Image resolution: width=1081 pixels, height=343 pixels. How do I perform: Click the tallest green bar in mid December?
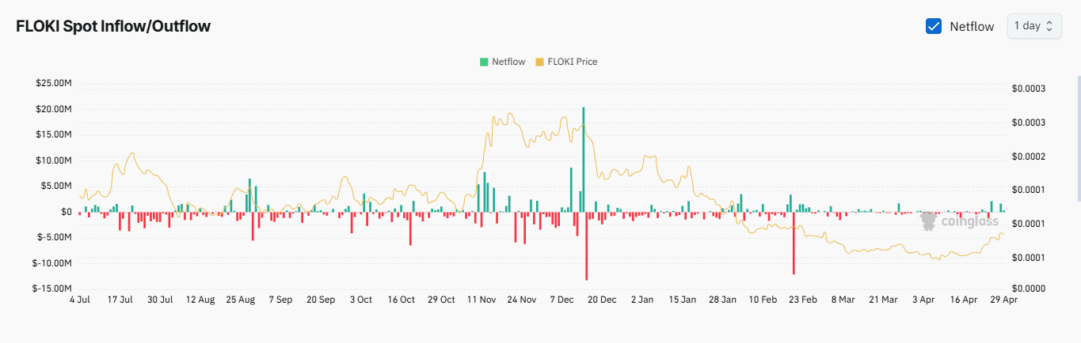pyautogui.click(x=584, y=159)
